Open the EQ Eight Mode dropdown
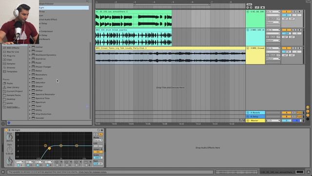The width and height of the screenshot is (312, 176). [98, 140]
